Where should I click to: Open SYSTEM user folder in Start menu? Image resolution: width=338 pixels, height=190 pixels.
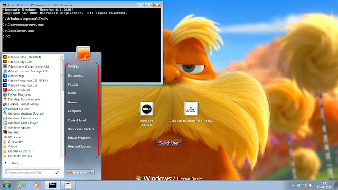(x=73, y=67)
